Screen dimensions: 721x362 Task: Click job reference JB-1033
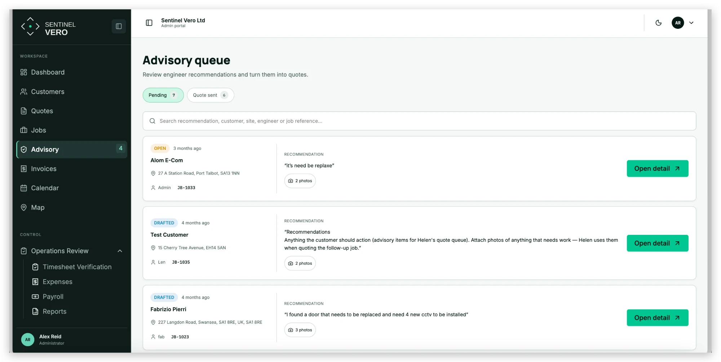coord(186,188)
